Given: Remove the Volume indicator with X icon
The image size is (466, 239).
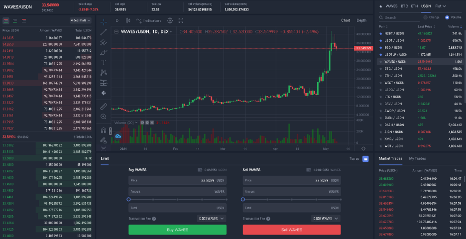Looking at the screenshot, I should click(x=152, y=122).
